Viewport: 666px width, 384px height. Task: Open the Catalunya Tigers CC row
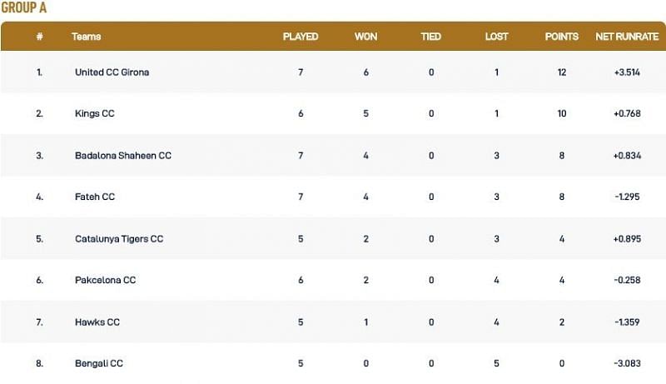pyautogui.click(x=118, y=239)
